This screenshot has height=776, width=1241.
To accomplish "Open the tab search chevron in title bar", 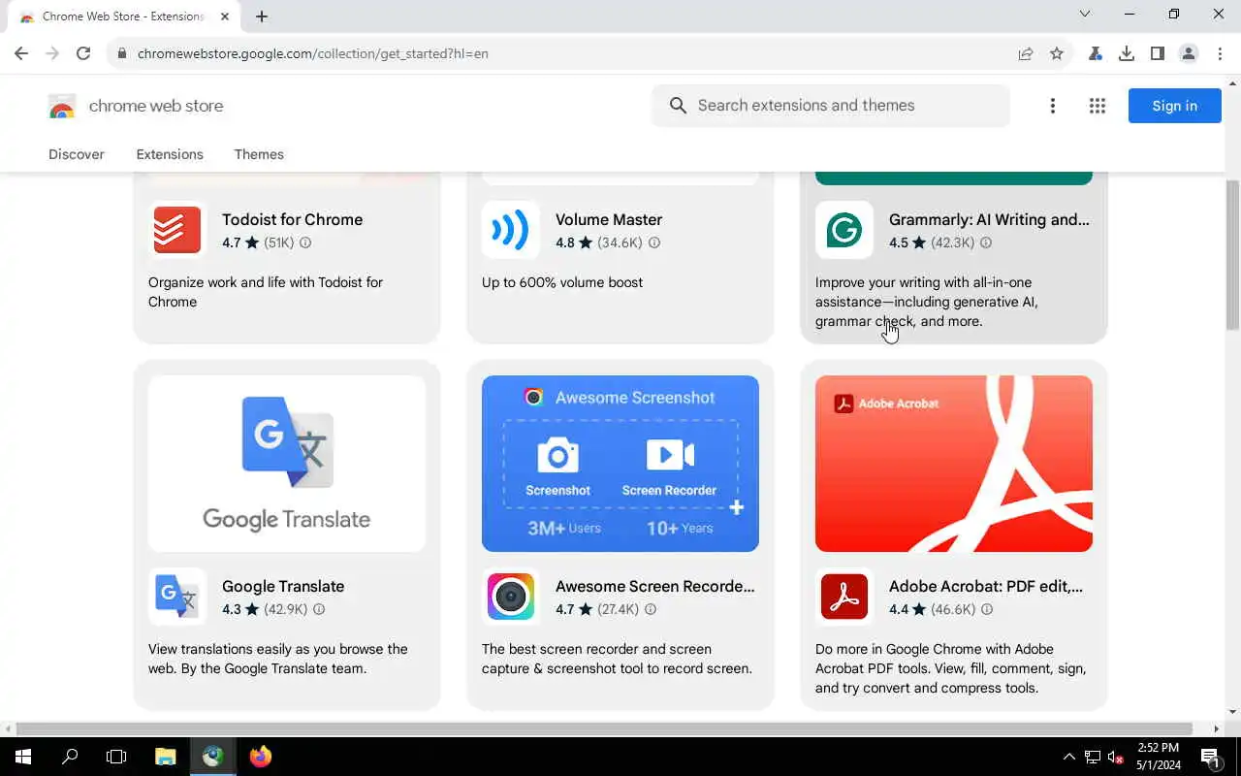I will tap(1085, 14).
